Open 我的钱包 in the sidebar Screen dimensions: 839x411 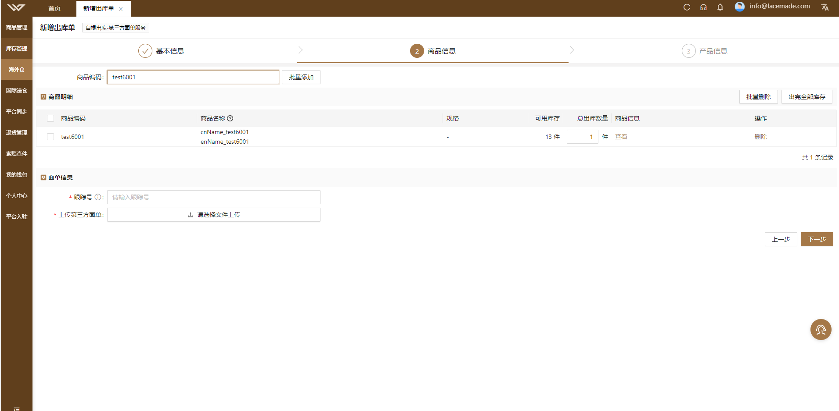pos(17,174)
